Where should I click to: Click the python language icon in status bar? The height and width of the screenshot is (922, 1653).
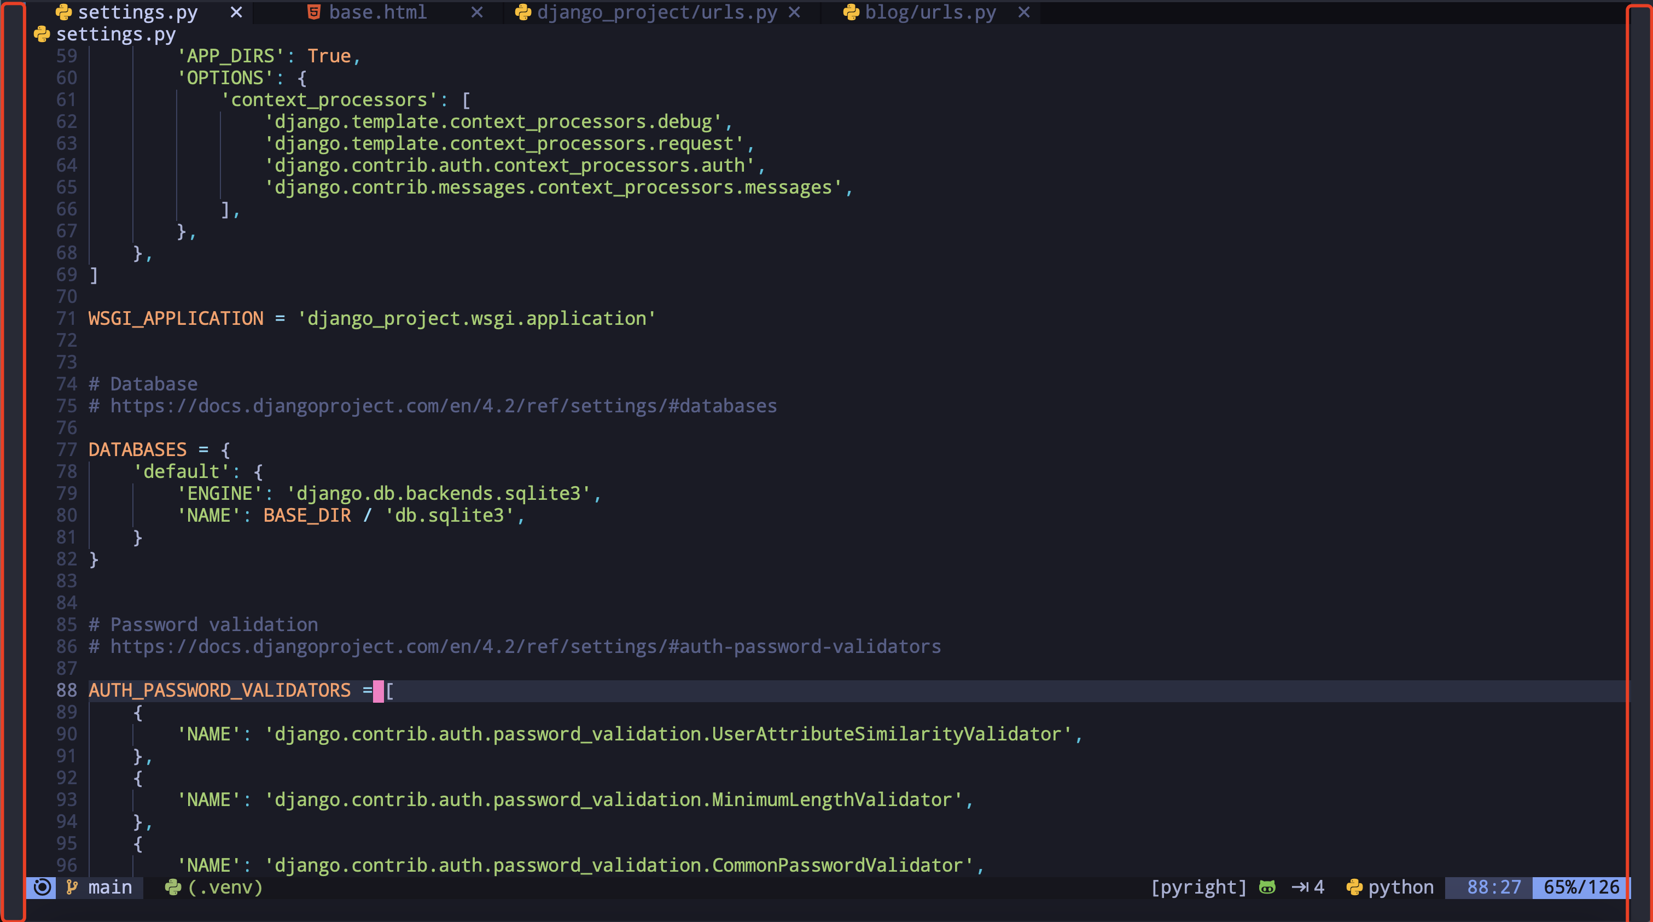[x=1355, y=888]
